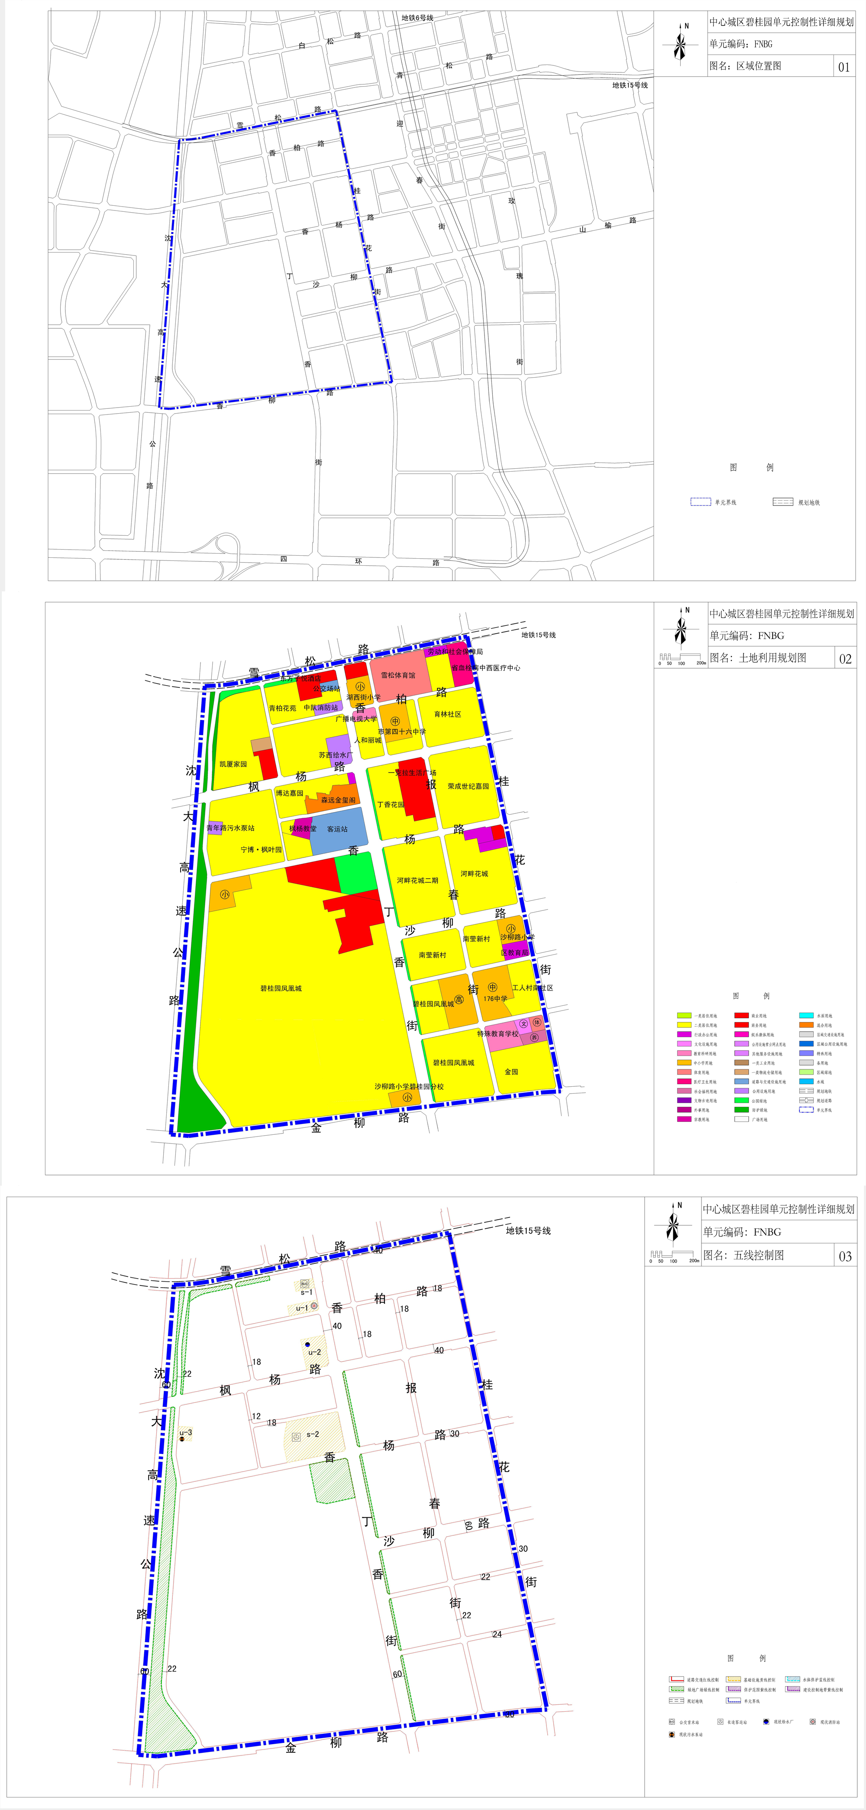Click the 防护绿地 dark green legend swatch
866x1810 pixels.
[x=741, y=1110]
